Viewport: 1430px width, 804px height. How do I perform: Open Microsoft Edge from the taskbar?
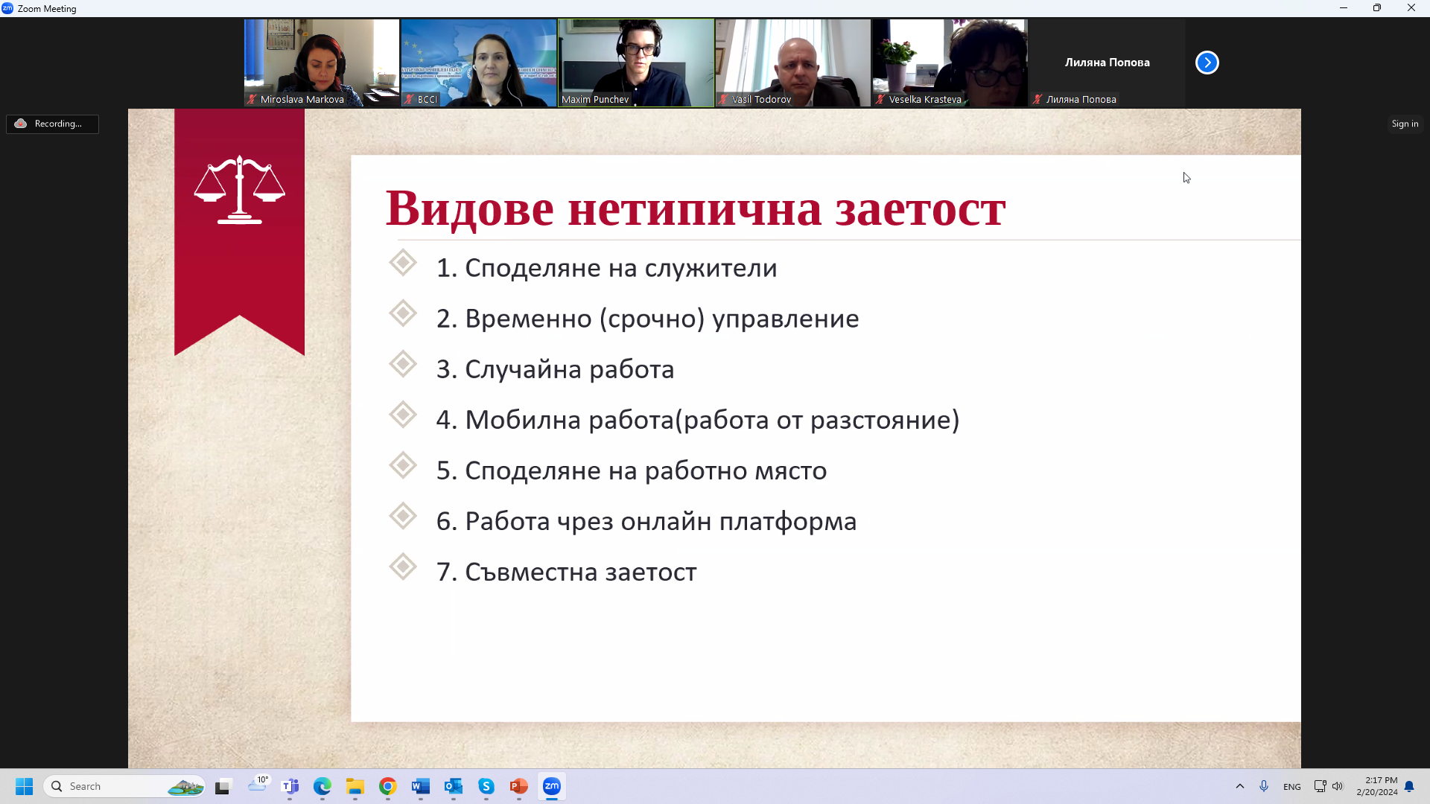tap(322, 786)
